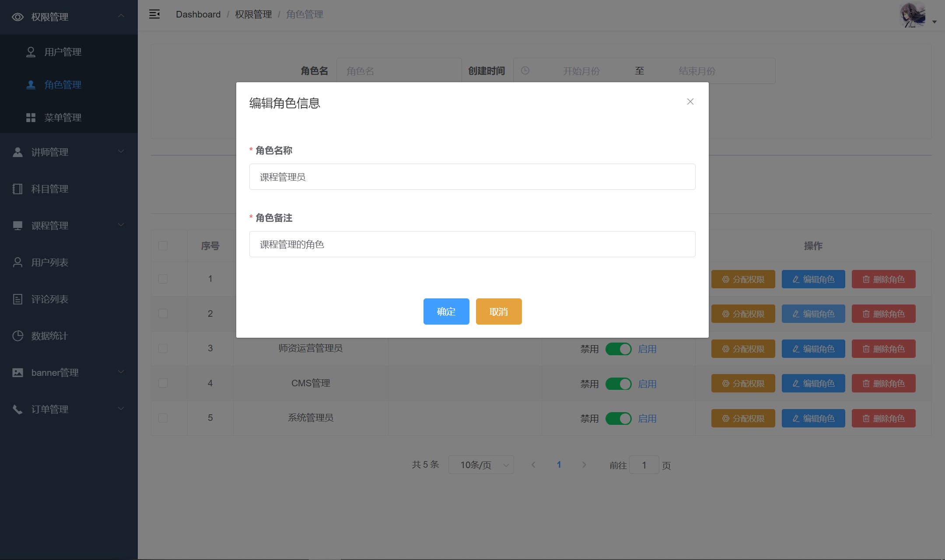Screen dimensions: 945x560
Task: Click the clock icon in date range field
Action: click(525, 70)
